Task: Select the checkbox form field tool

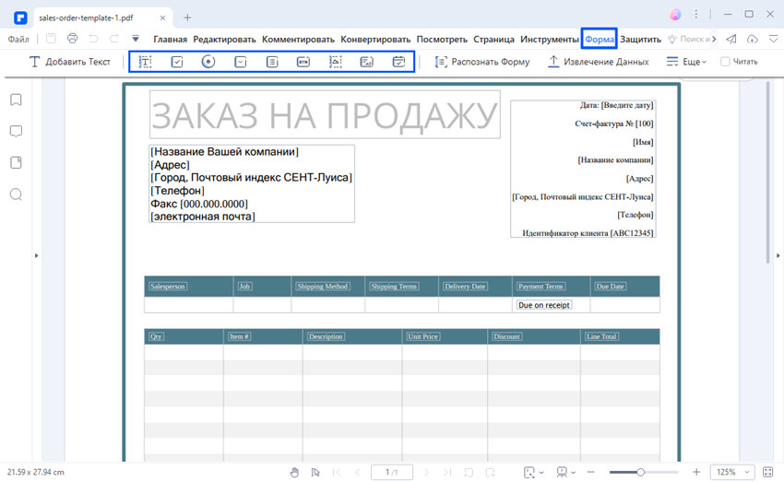Action: (x=177, y=62)
